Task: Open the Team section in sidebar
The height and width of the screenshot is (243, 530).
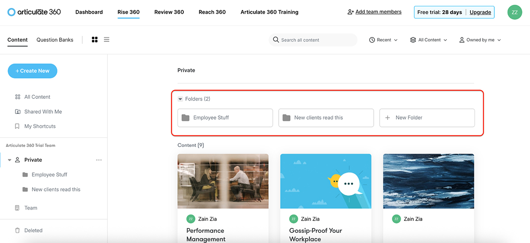Action: click(x=30, y=208)
